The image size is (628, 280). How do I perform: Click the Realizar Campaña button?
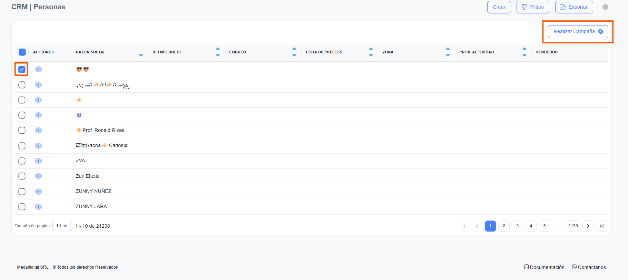point(578,32)
